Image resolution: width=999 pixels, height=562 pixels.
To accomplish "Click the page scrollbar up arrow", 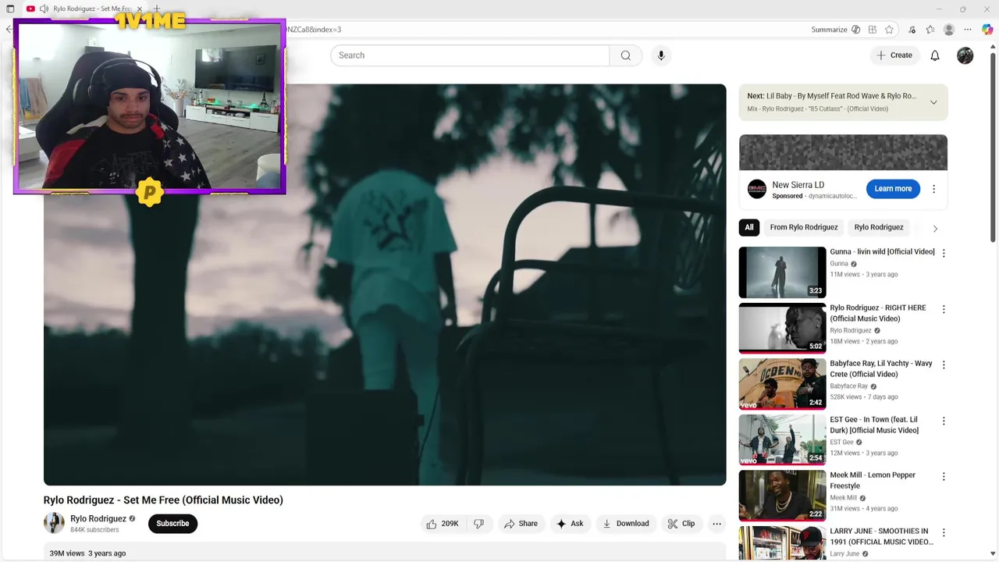I will (994, 48).
